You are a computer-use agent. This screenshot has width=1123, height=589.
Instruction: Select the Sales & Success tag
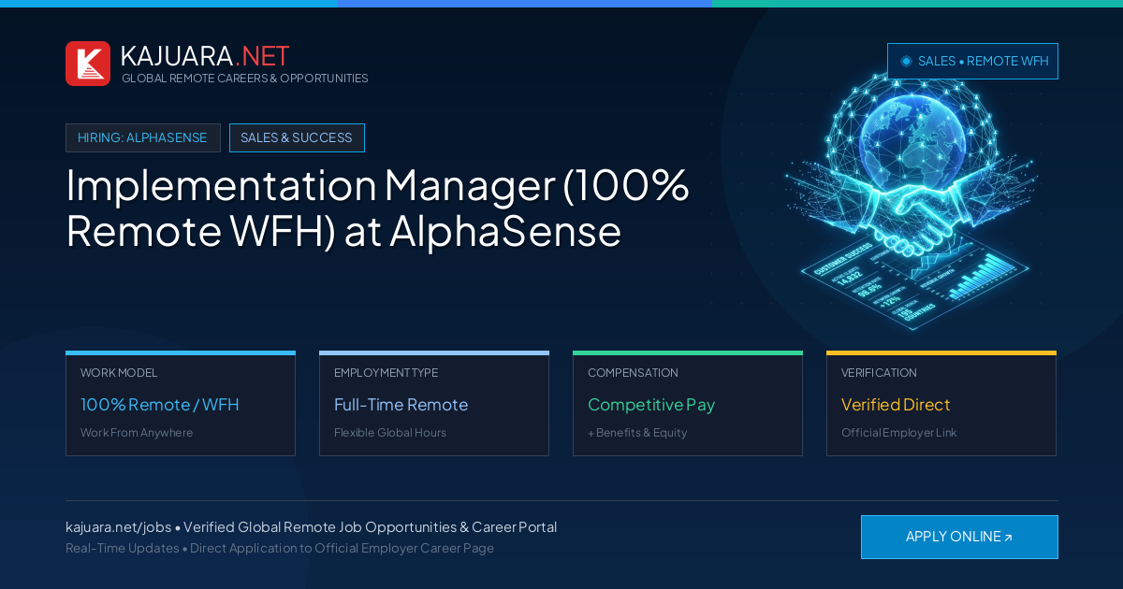click(x=297, y=137)
